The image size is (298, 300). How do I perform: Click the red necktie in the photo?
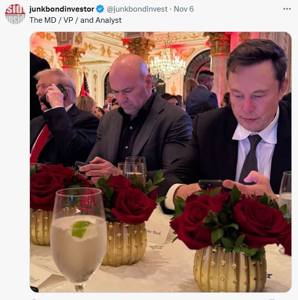click(40, 145)
